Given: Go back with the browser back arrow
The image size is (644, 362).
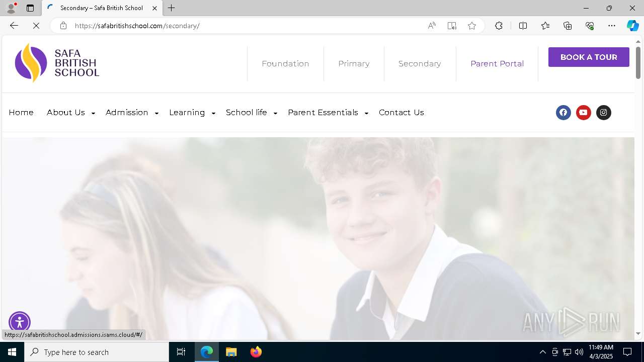Looking at the screenshot, I should tap(14, 26).
